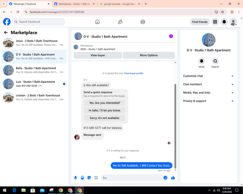Open the View buyer profile link
This screenshot has height=194, width=243.
pos(134,73)
